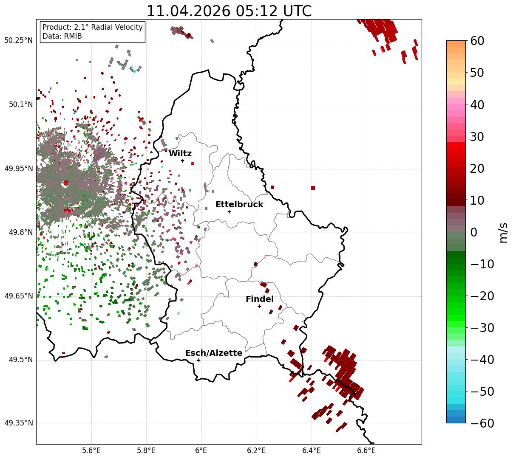Click the Wiltz city label
This screenshot has width=513, height=459.
coord(180,154)
